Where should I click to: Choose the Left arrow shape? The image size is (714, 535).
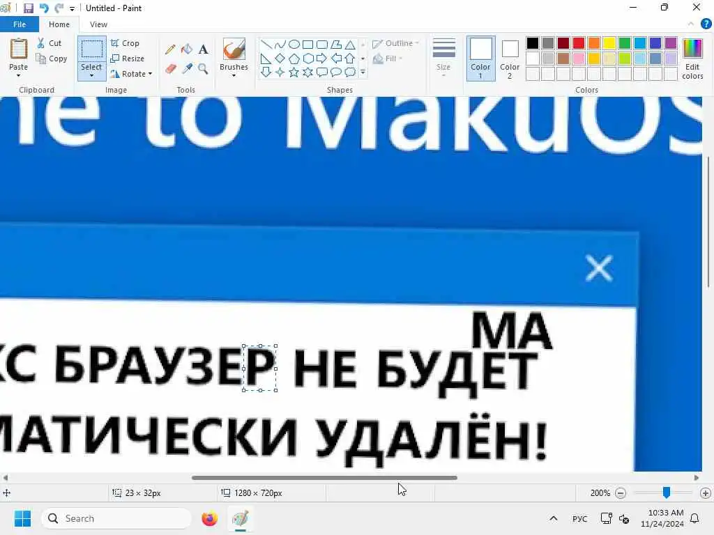336,59
